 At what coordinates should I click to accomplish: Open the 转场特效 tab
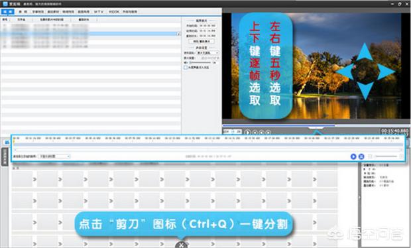68,11
